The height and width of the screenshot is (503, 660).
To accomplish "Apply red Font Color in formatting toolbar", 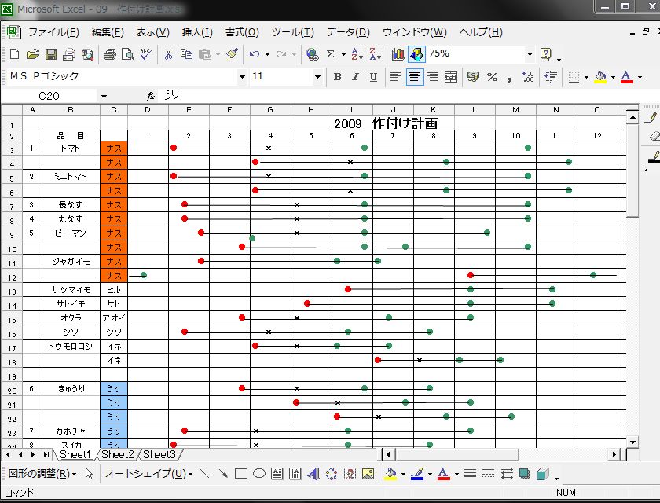I will tap(627, 76).
